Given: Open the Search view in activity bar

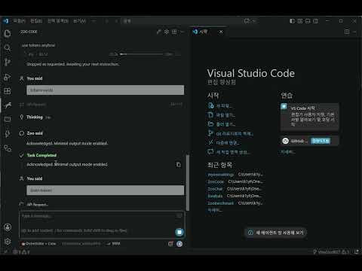Looking at the screenshot, I should point(8,47).
